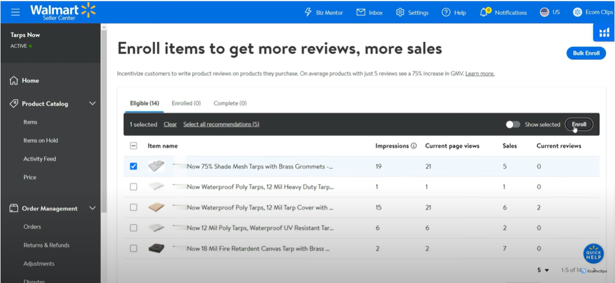Check the 12 Mil Poly UV Resistant row
The image size is (615, 283).
(x=133, y=228)
